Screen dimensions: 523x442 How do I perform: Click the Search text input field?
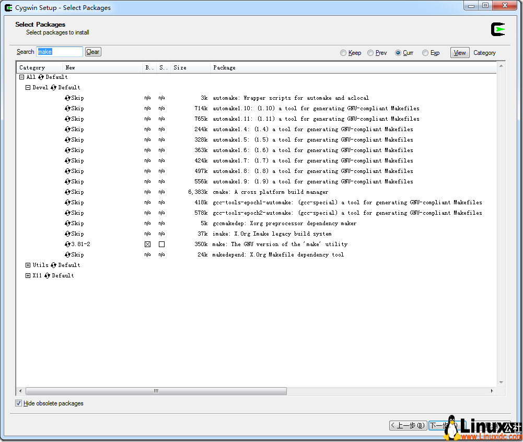(x=59, y=52)
